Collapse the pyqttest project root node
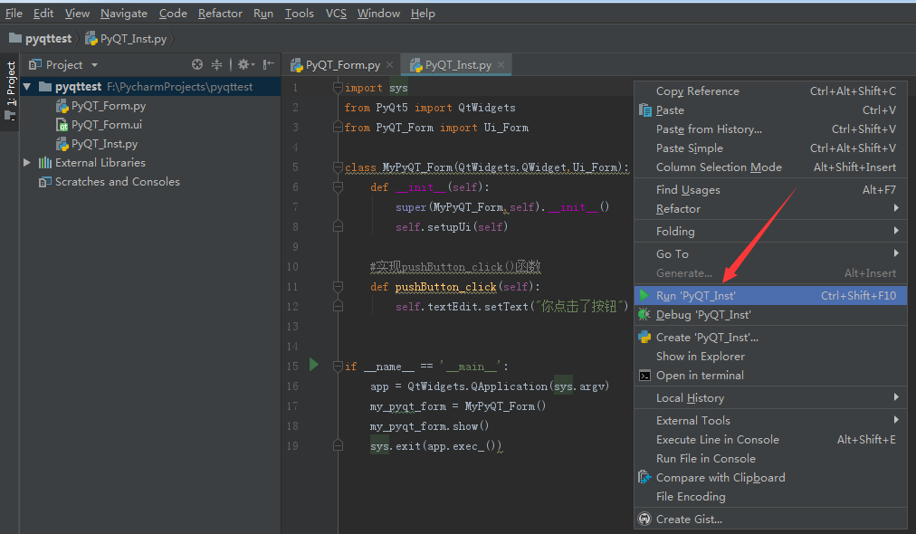Viewport: 916px width, 534px height. 27,87
